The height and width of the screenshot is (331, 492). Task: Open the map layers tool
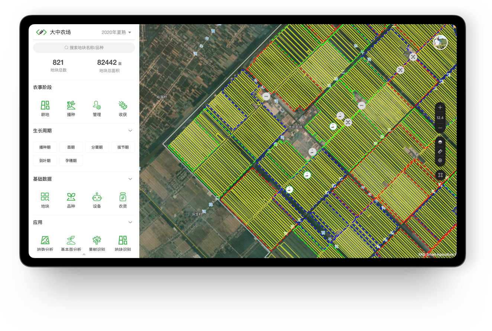[x=440, y=142]
